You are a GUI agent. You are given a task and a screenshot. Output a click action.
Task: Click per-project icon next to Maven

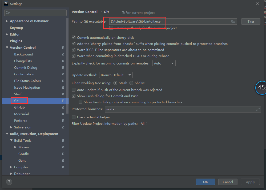pos(63,147)
